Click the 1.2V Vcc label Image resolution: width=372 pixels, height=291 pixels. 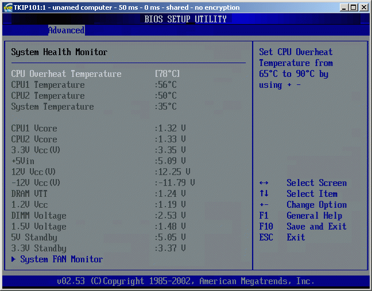point(29,205)
